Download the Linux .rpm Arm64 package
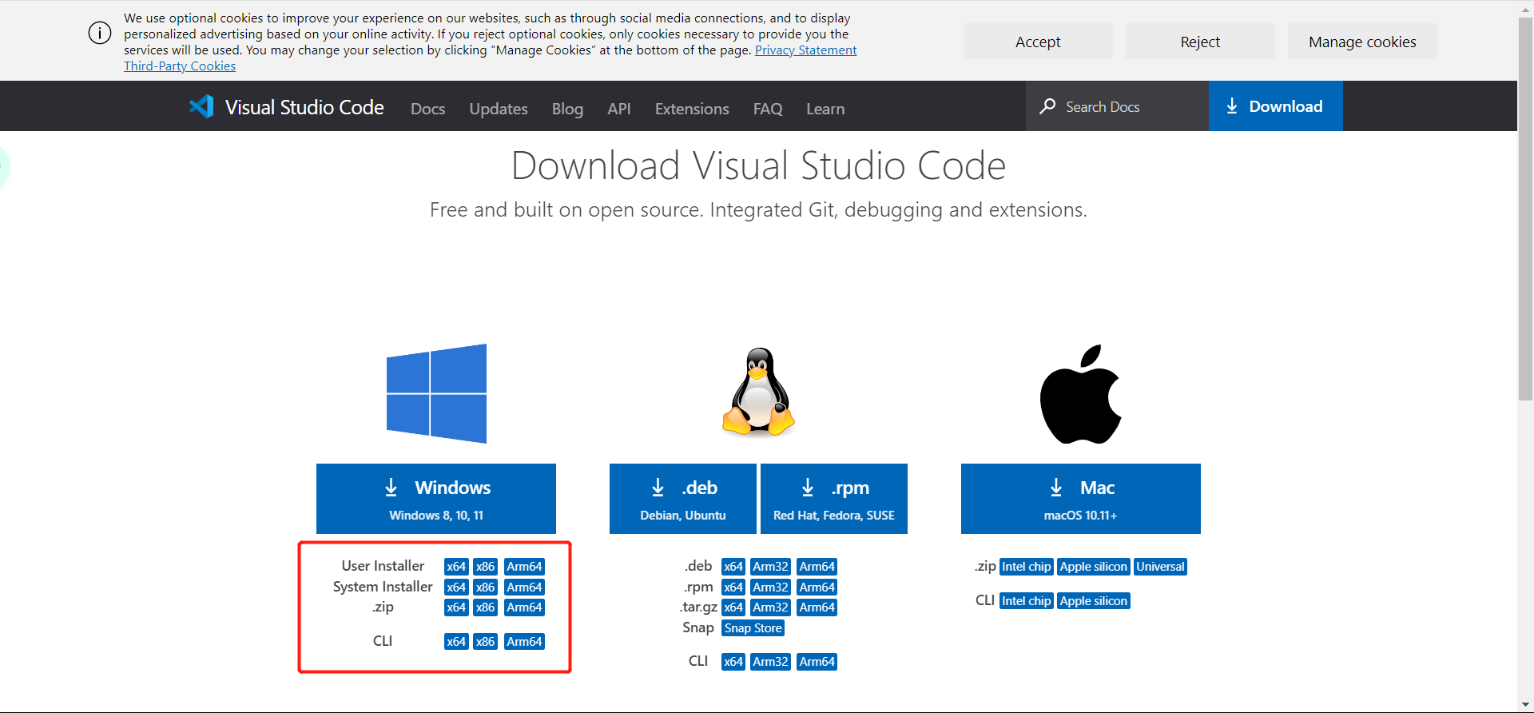 [x=817, y=588]
